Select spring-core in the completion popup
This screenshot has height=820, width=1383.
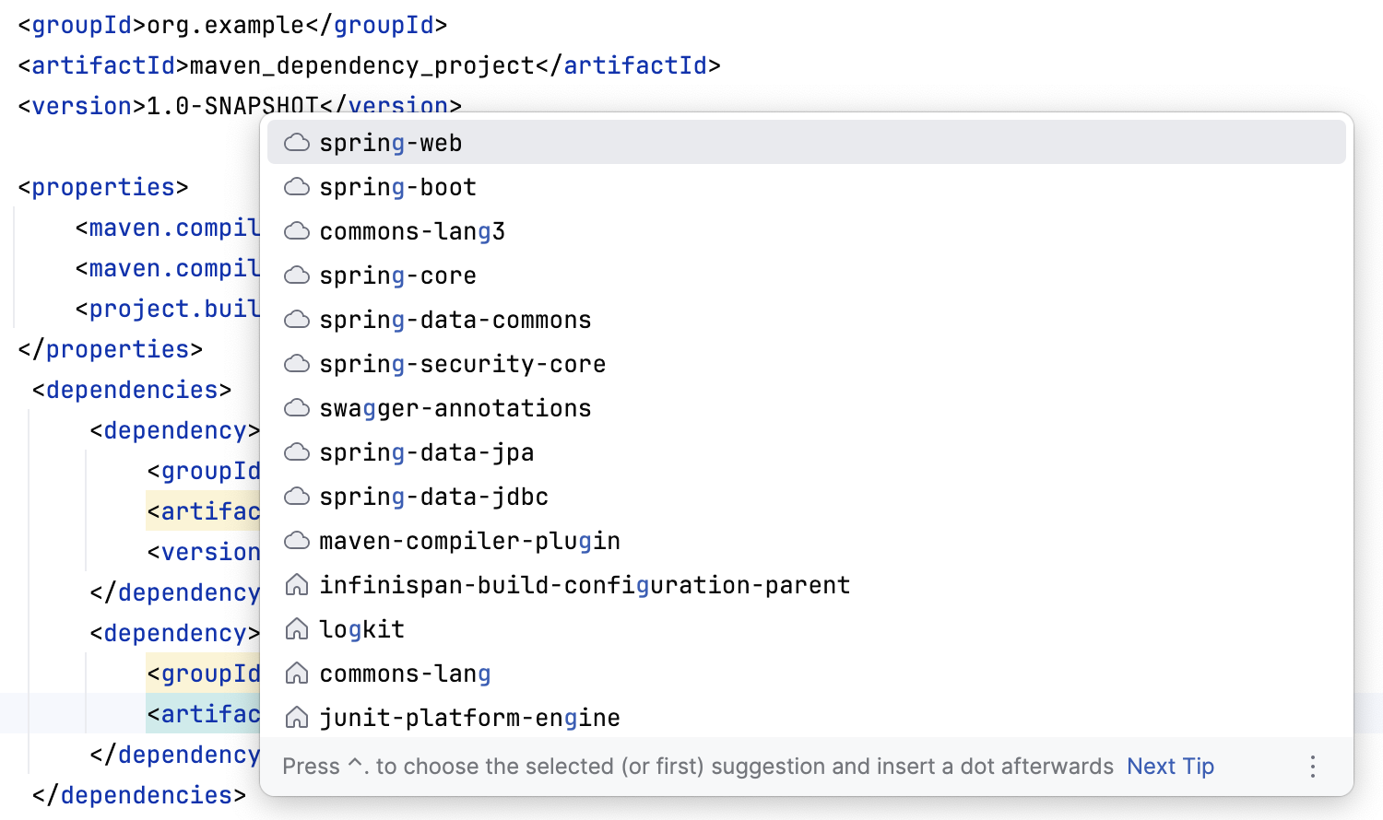(x=807, y=275)
